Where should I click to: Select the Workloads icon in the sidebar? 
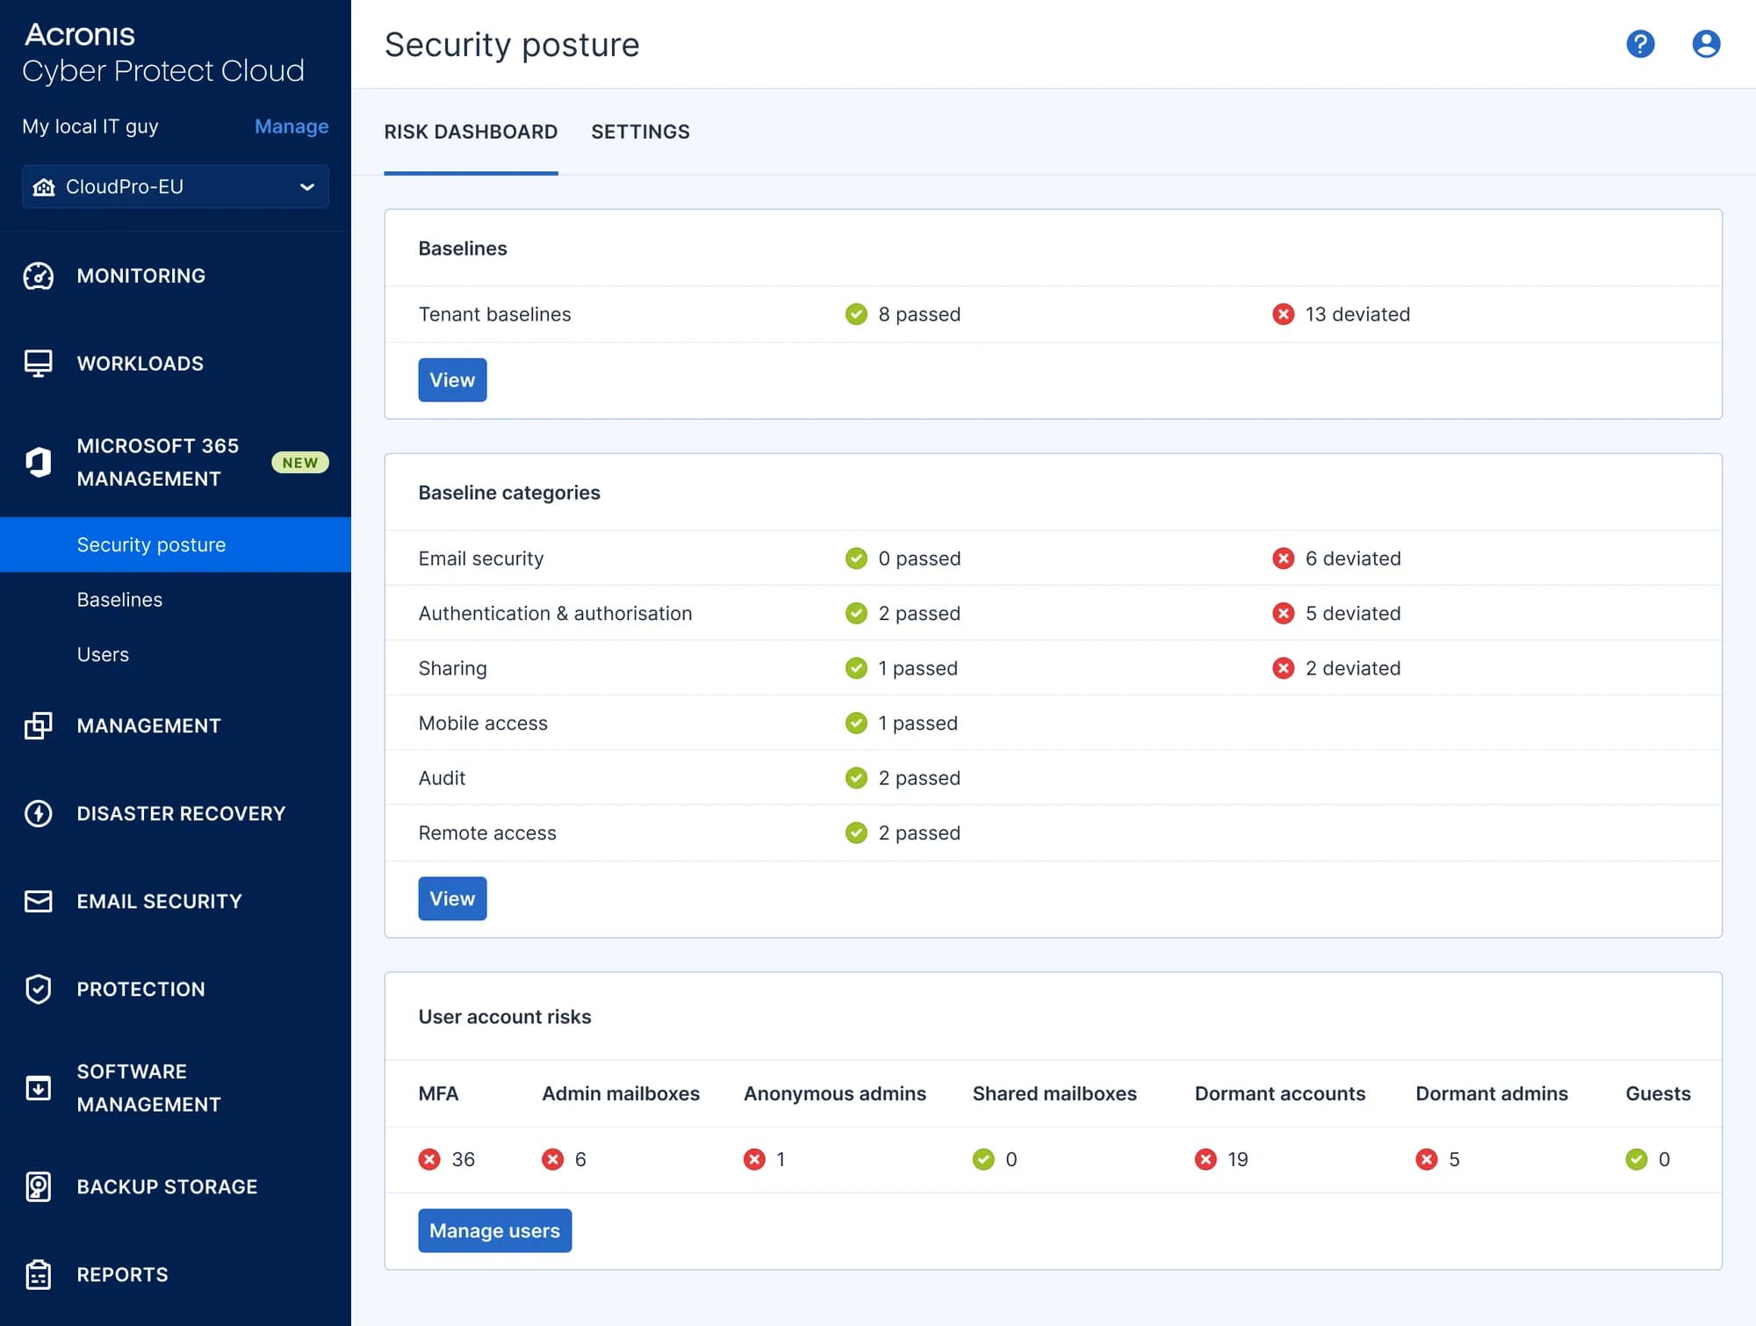click(x=38, y=363)
